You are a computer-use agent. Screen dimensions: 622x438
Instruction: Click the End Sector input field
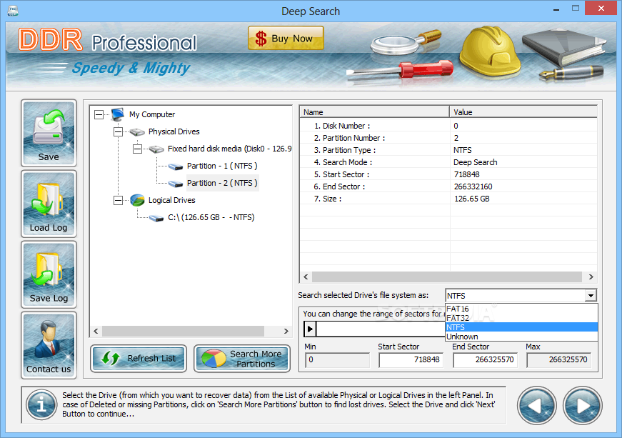[x=485, y=359]
